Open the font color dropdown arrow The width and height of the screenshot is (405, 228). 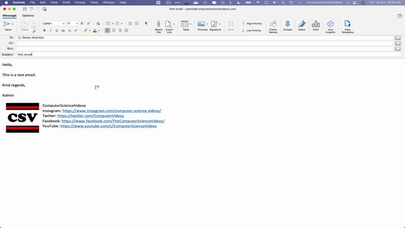click(x=99, y=31)
